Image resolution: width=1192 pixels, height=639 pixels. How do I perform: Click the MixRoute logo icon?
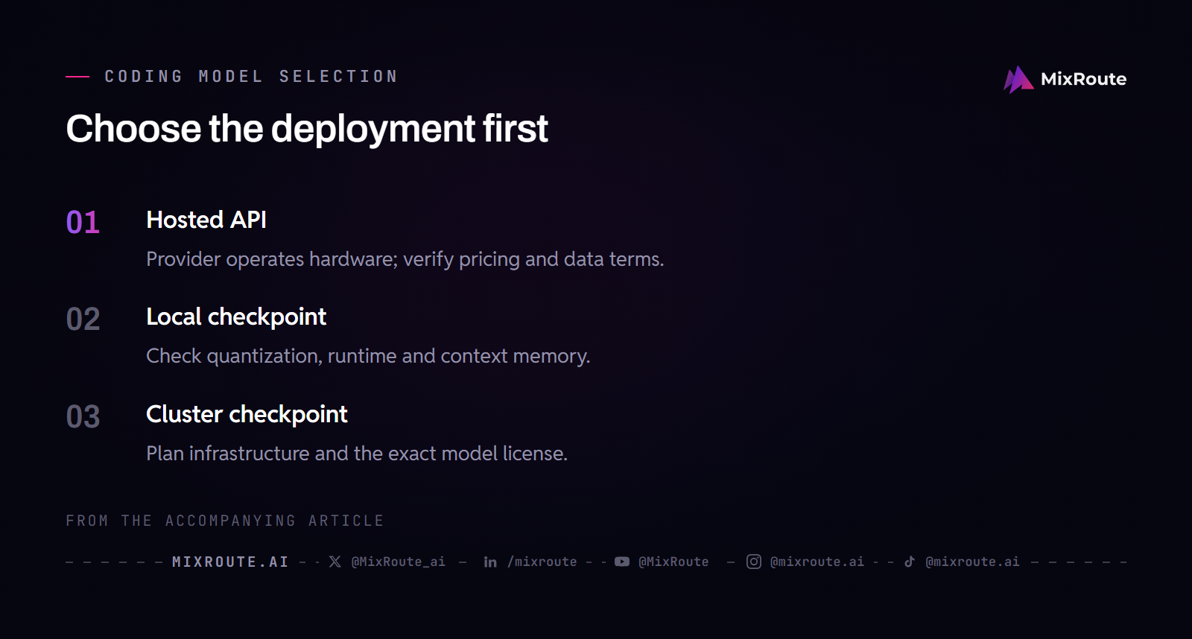click(x=1018, y=80)
